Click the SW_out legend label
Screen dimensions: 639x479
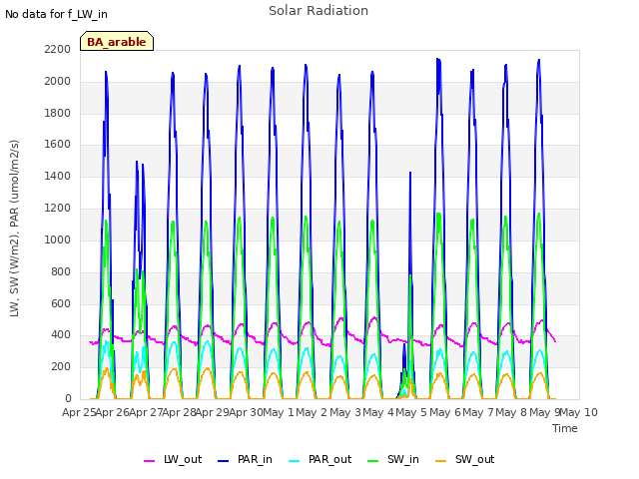tap(475, 459)
